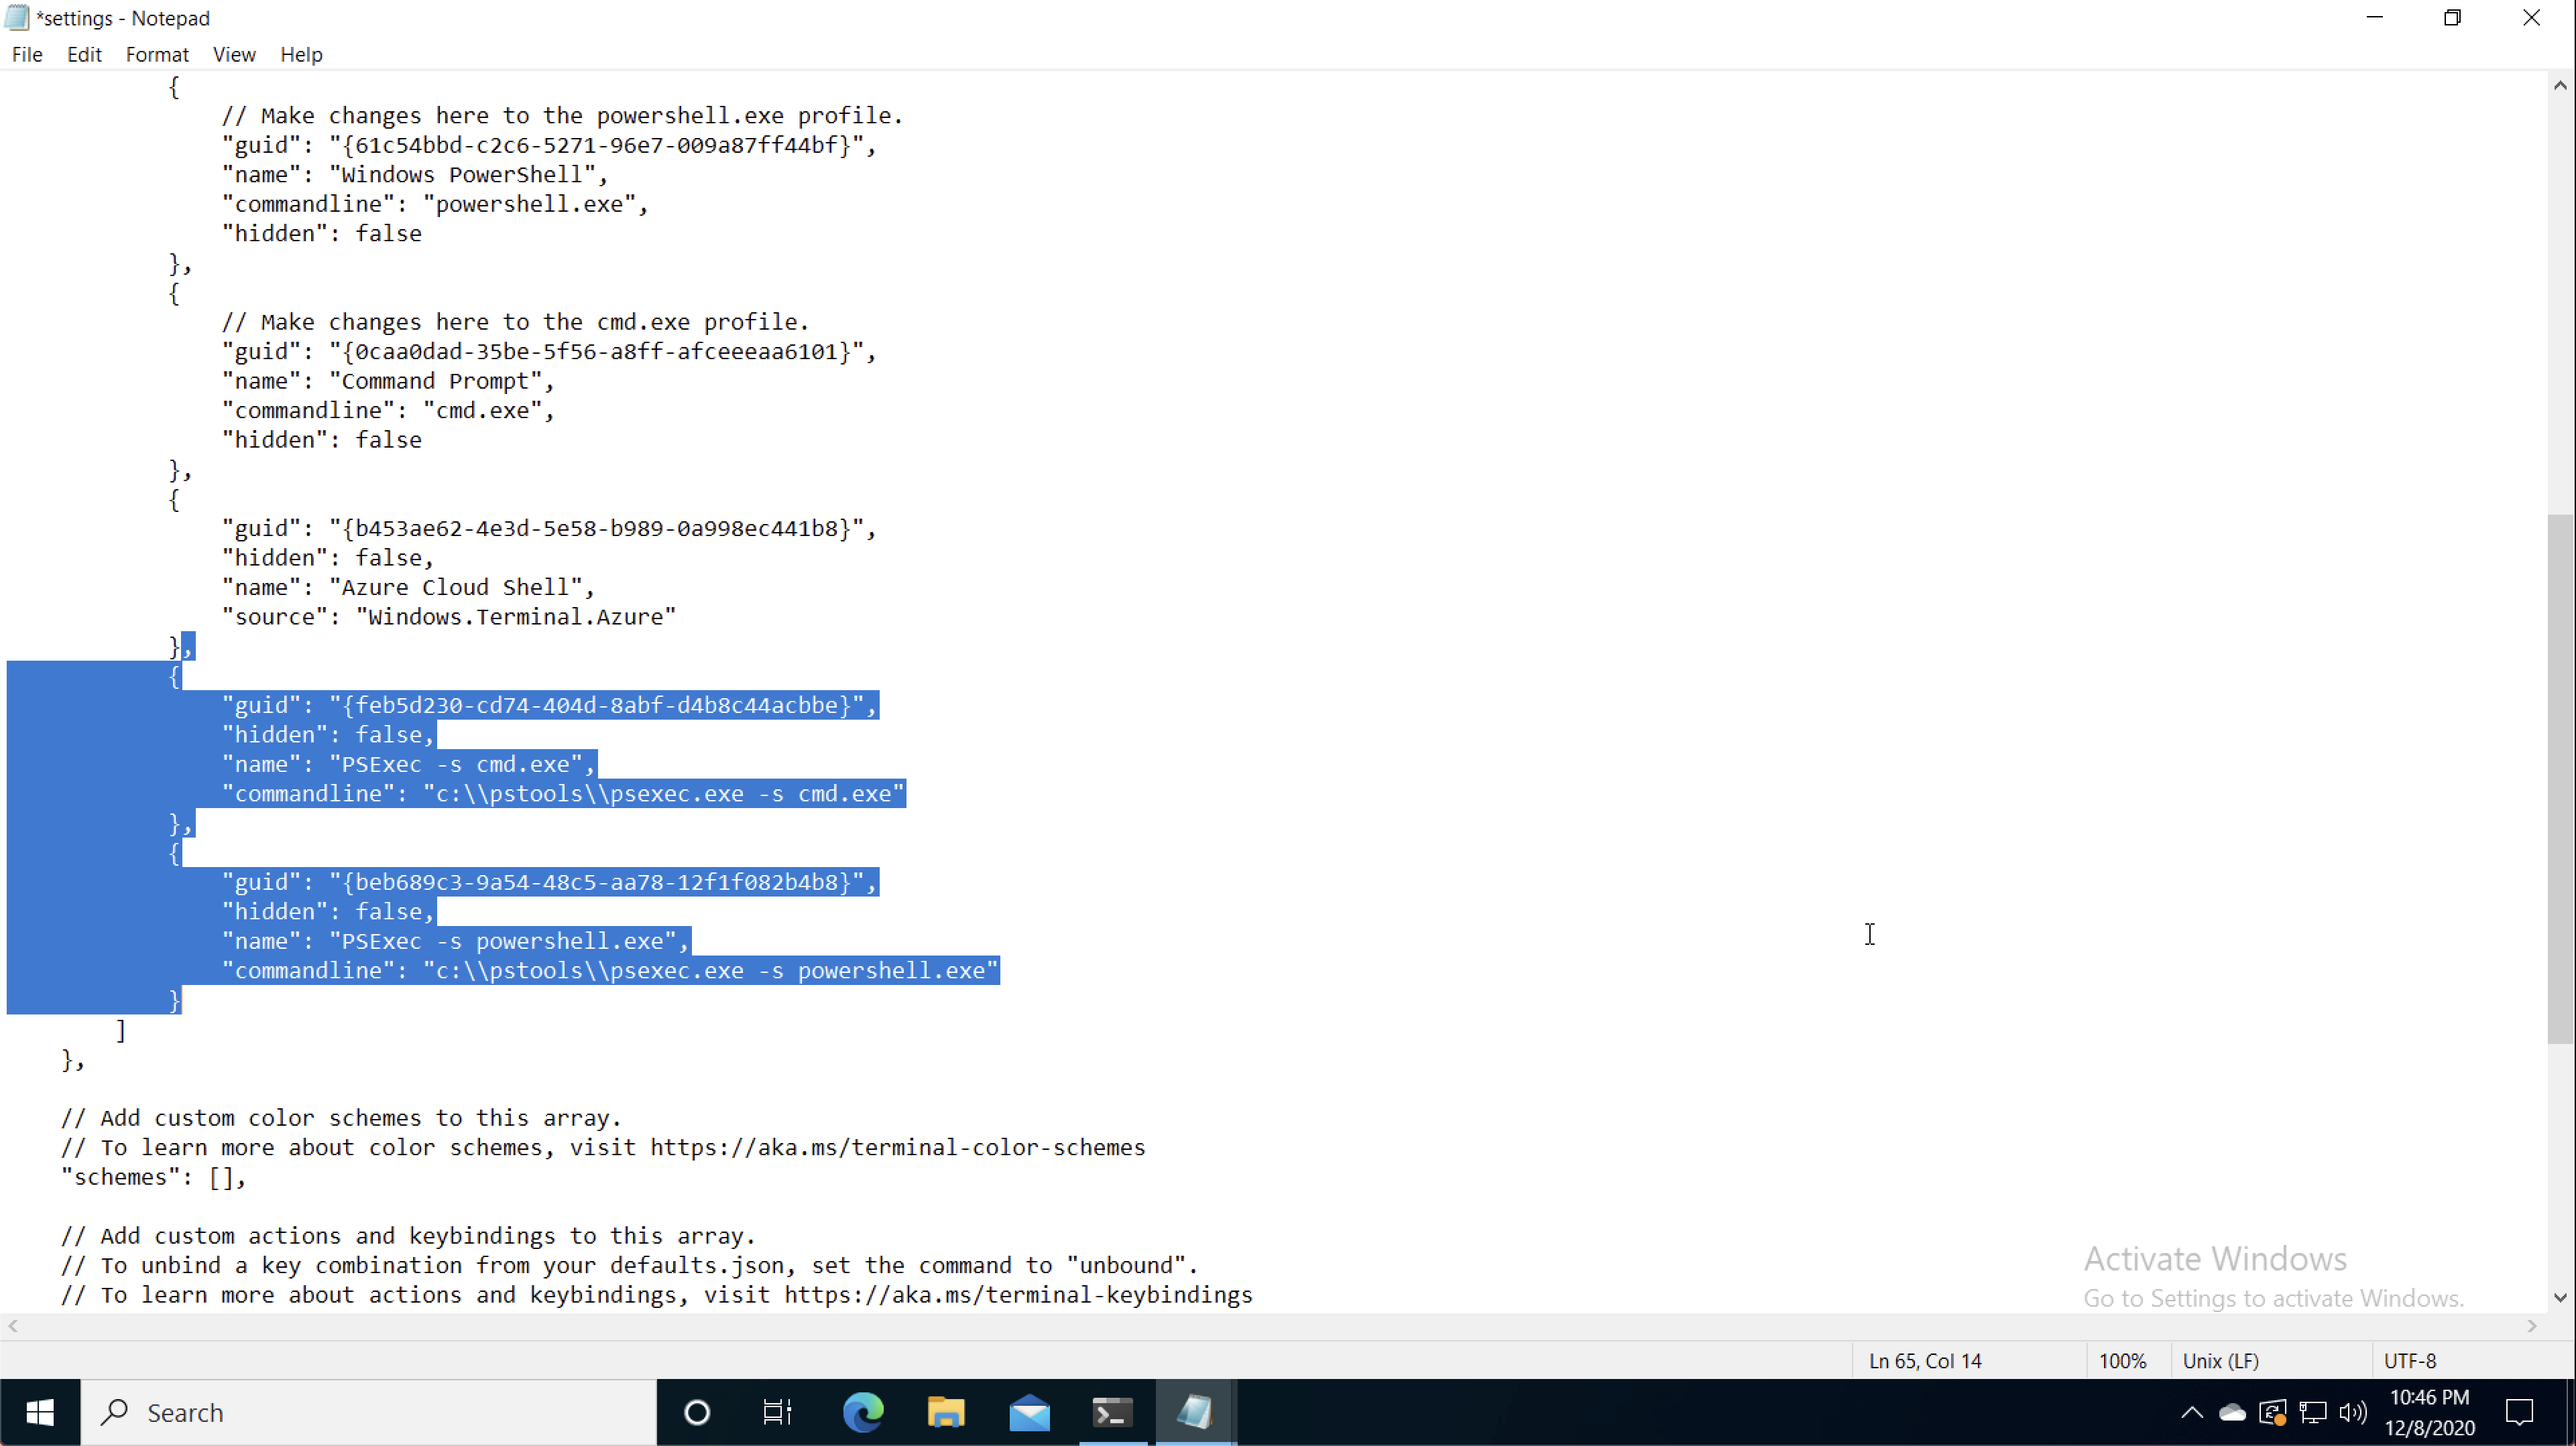Click the Ln 65, Col 14 status entry
Screen dimensions: 2576x1446
point(1925,1361)
